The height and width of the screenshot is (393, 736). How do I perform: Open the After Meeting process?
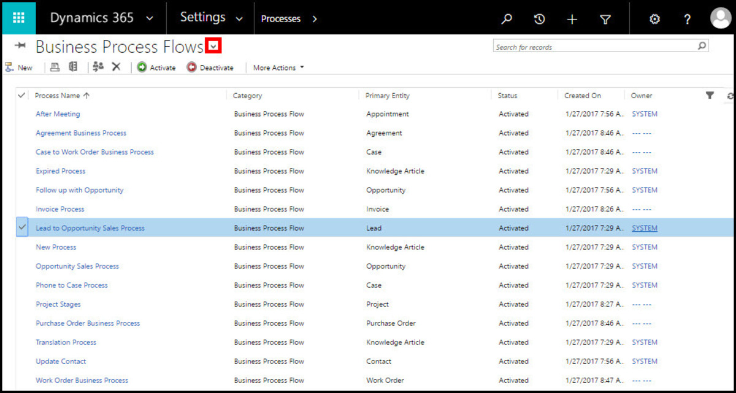(x=58, y=114)
